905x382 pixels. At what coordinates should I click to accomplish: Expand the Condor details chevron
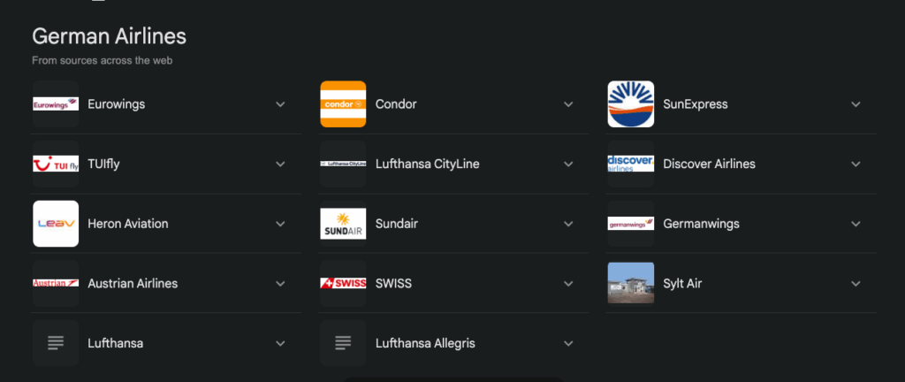pyautogui.click(x=568, y=104)
